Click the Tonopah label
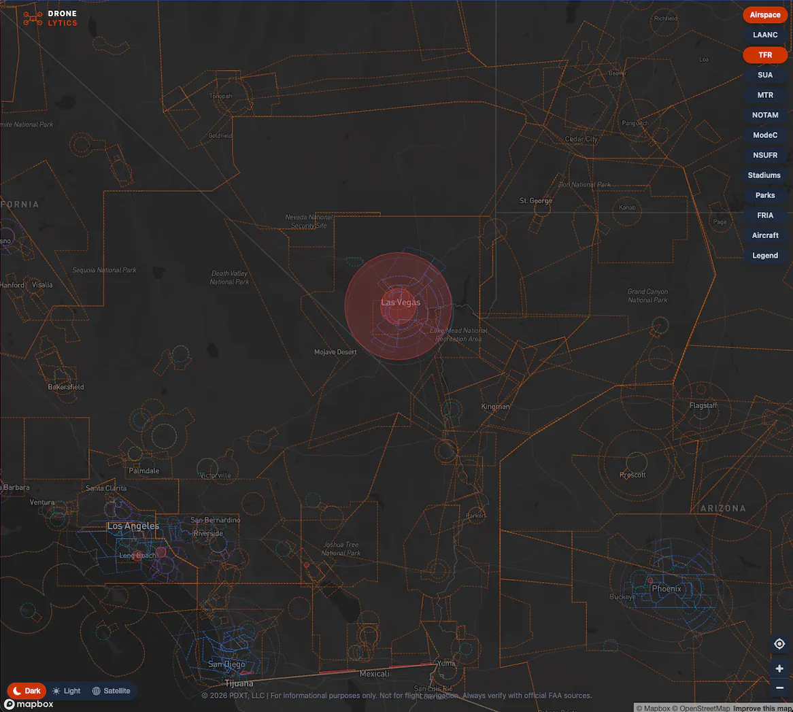 point(220,96)
